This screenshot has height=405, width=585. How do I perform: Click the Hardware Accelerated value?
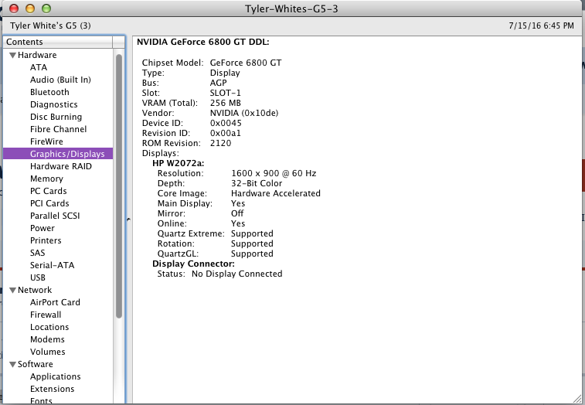(x=276, y=194)
